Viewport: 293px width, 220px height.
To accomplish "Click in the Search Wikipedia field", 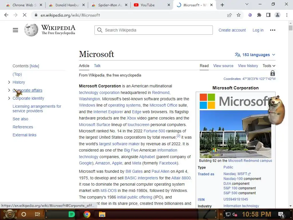I will coord(153,30).
